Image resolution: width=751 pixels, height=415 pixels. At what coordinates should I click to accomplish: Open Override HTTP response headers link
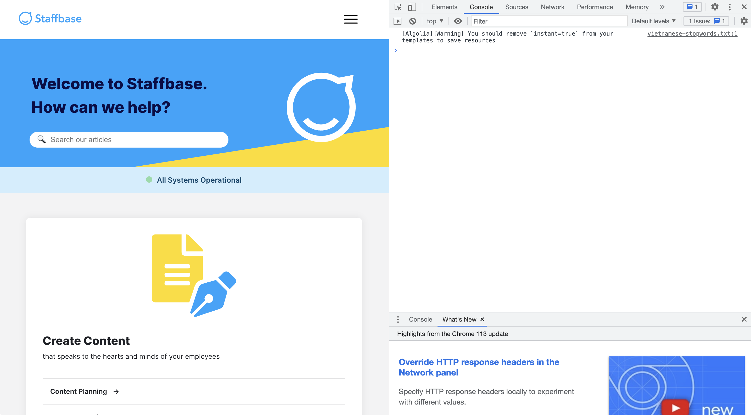[479, 367]
